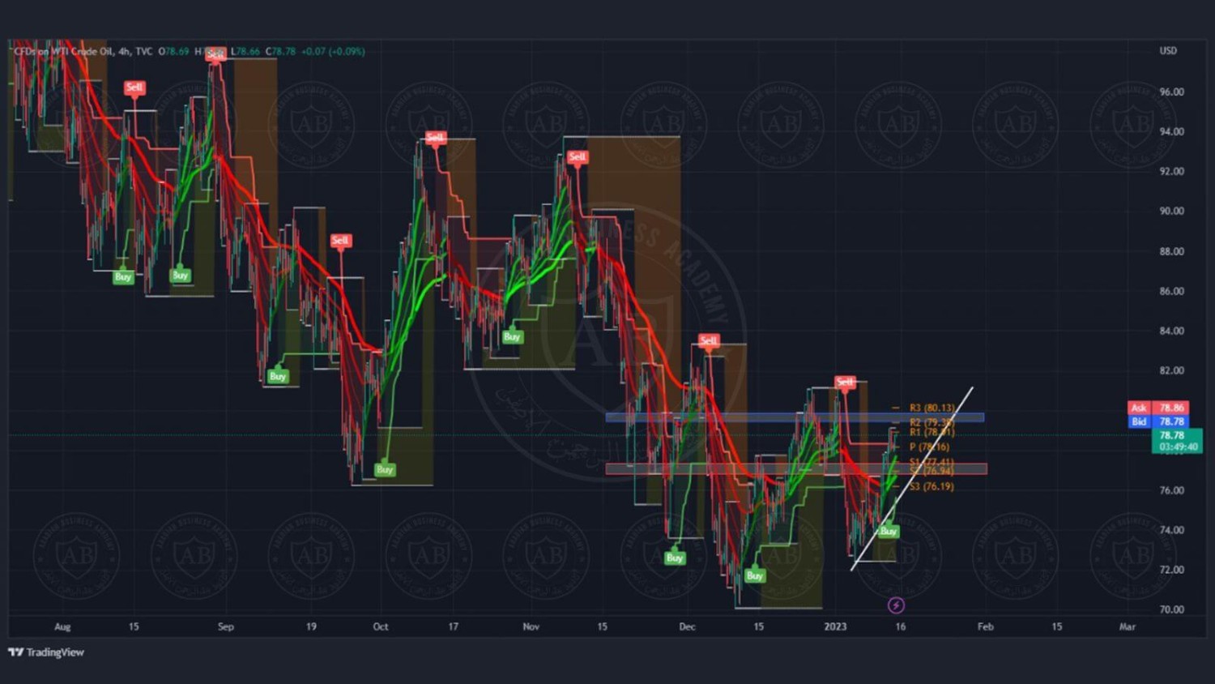Click the R3 (80.13) pivot label
Image resolution: width=1215 pixels, height=684 pixels.
coord(932,408)
